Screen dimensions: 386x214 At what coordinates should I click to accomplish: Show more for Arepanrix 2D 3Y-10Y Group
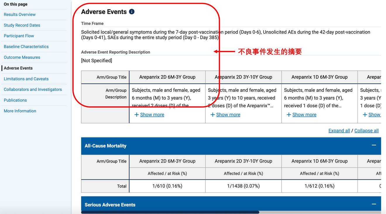(228, 115)
